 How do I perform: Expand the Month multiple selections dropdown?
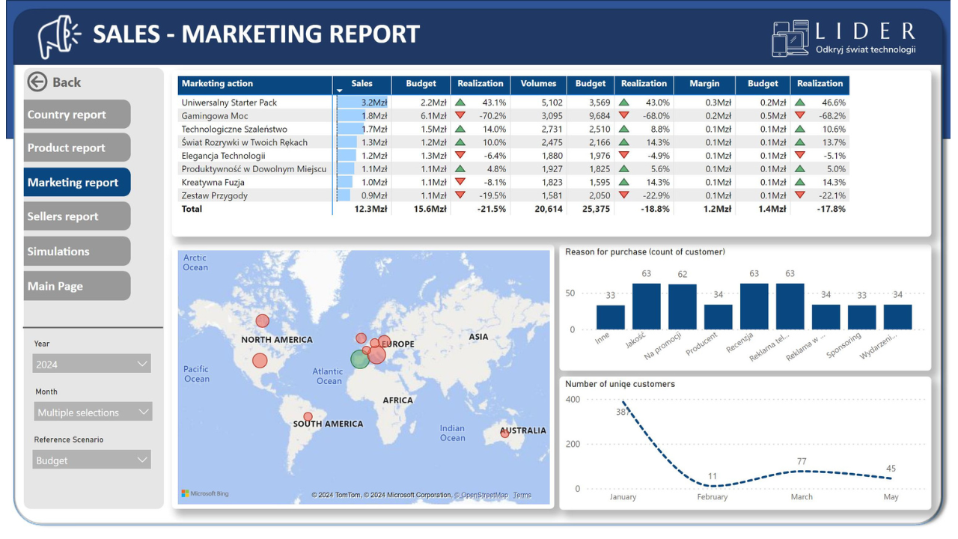(93, 412)
